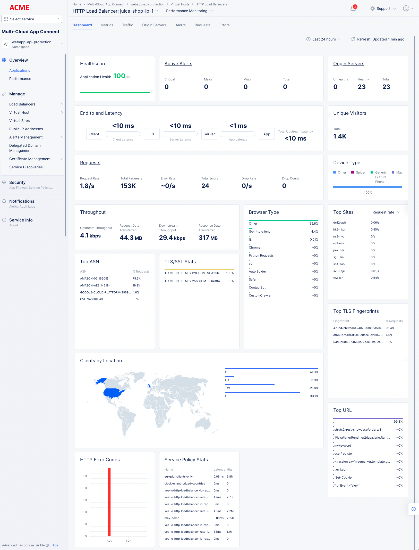
Task: Switch to the Metrics tab
Action: [x=107, y=25]
